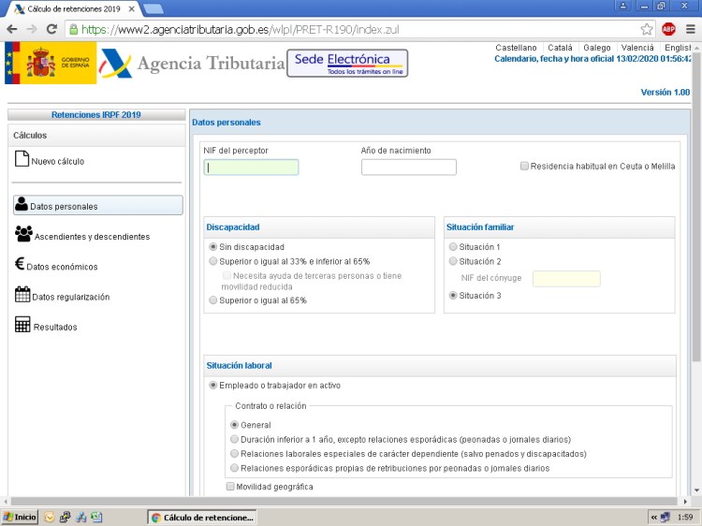The image size is (702, 526).
Task: Focus the Año de nacimiento field
Action: click(408, 168)
